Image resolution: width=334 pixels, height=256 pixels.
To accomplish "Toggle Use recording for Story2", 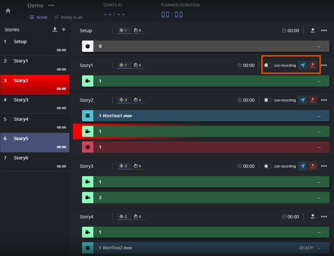I will click(x=268, y=100).
